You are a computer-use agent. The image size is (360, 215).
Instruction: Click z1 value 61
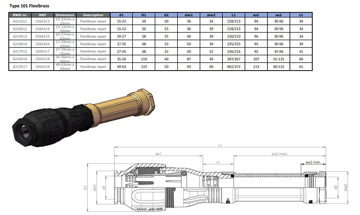click(x=301, y=67)
